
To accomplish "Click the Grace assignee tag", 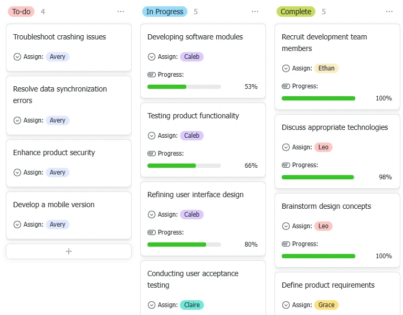I will 326,305.
